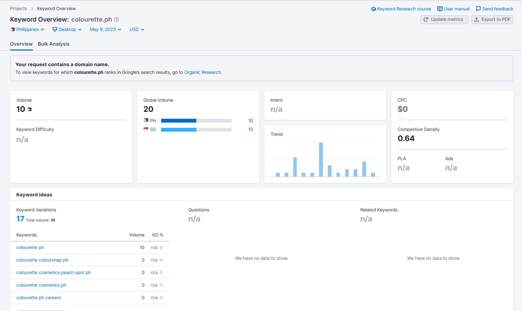This screenshot has height=311, width=522.
Task: Click the Singapore flag in Global Volume
Action: 146,129
